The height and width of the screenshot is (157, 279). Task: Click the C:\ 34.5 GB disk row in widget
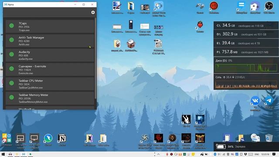pos(246,26)
